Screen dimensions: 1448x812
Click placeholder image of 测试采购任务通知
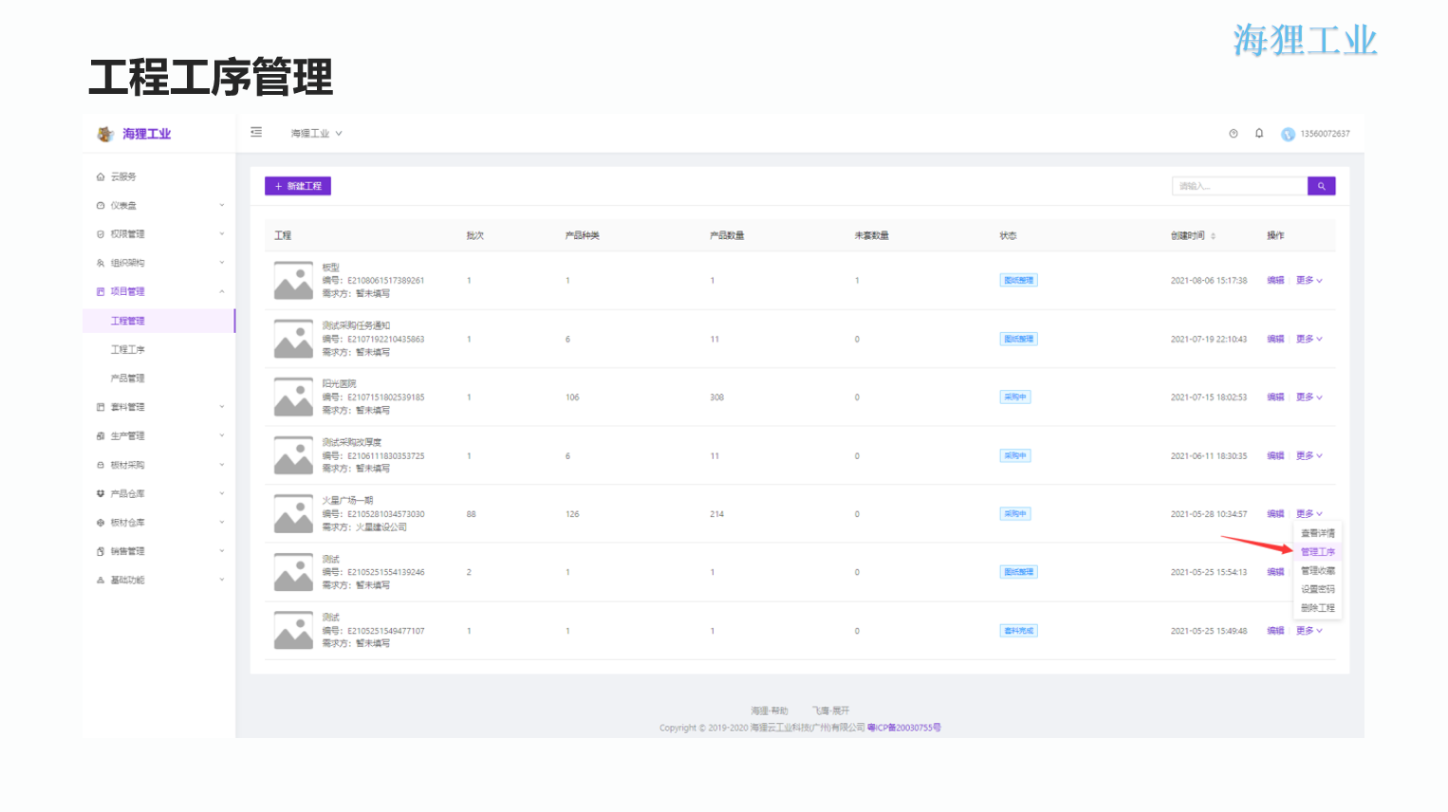(x=293, y=339)
